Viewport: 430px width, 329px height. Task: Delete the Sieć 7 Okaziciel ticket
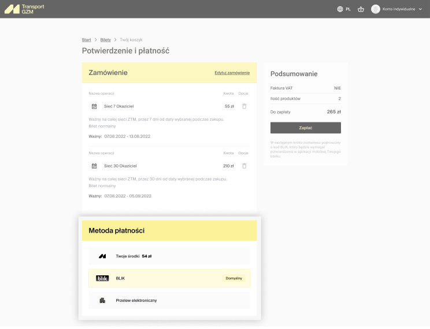(x=244, y=106)
